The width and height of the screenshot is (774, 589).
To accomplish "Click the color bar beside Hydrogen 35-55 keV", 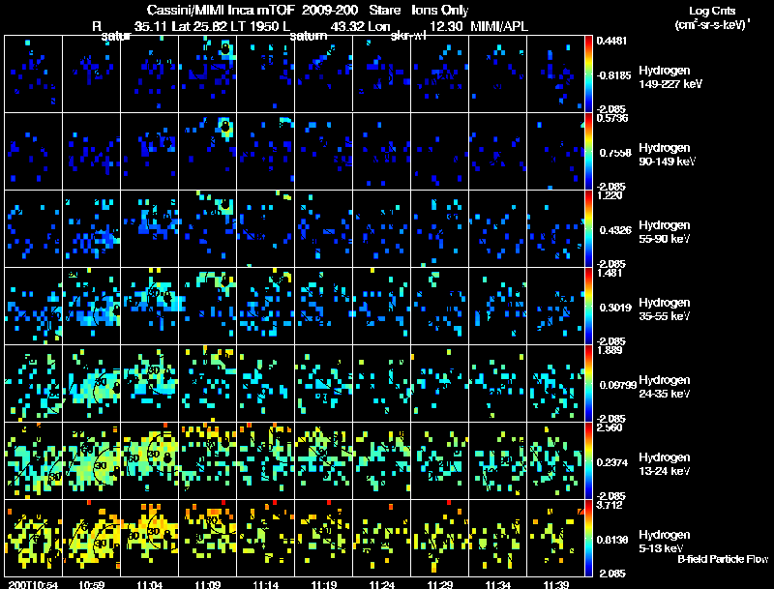I will coord(588,307).
